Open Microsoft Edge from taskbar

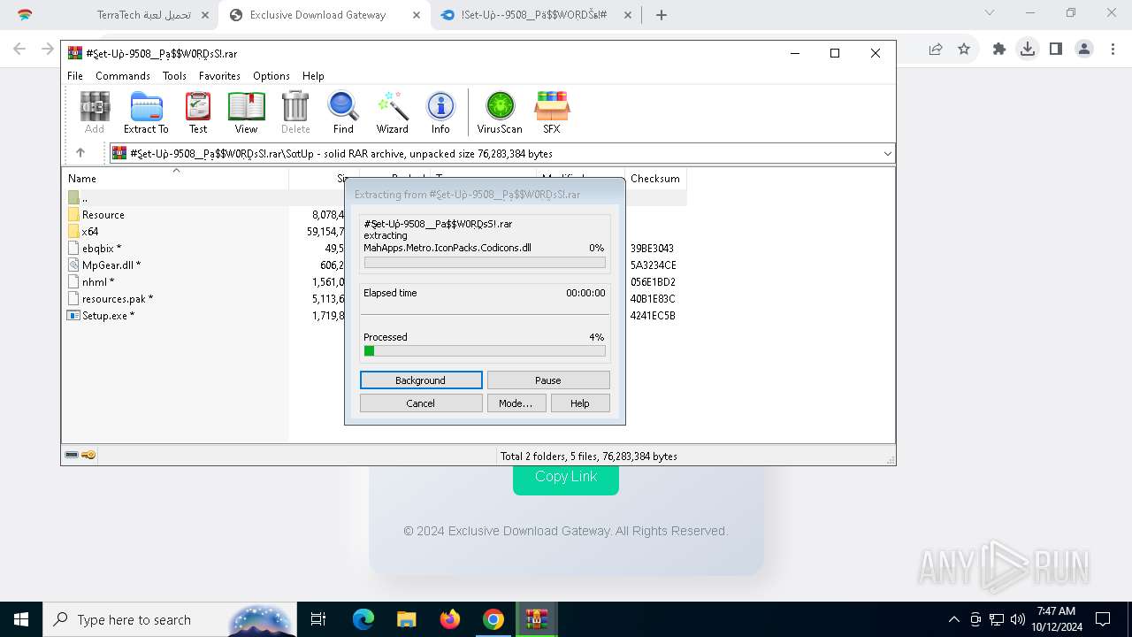point(363,619)
